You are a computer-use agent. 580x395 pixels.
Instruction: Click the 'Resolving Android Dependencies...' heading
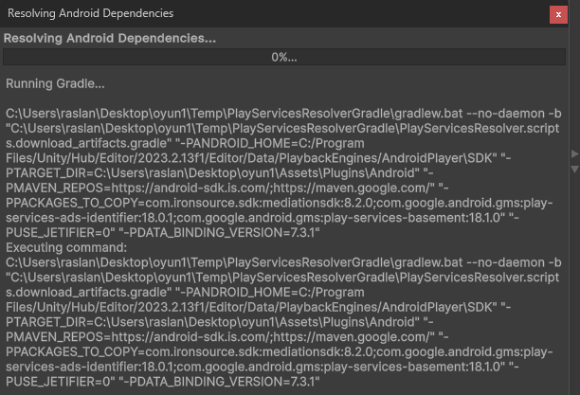tap(110, 38)
